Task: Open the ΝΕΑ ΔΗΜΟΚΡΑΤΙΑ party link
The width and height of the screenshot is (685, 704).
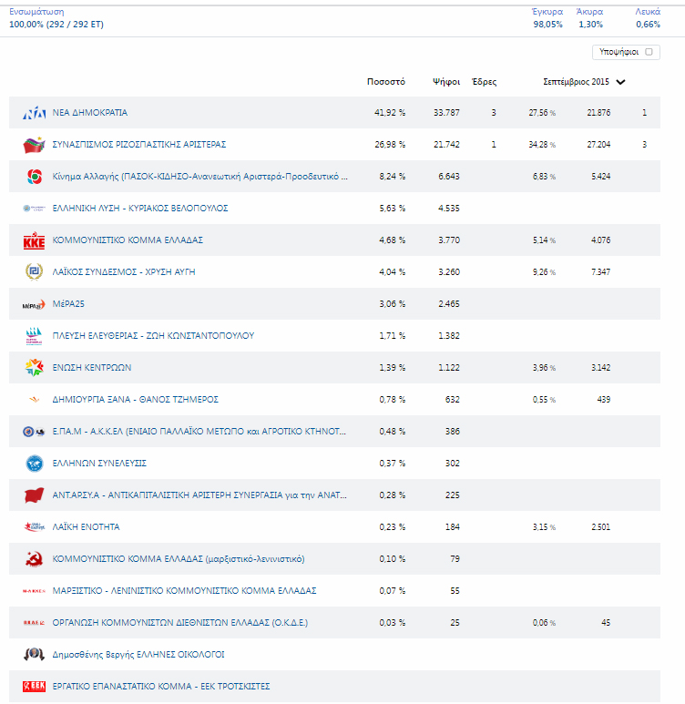Action: click(90, 113)
